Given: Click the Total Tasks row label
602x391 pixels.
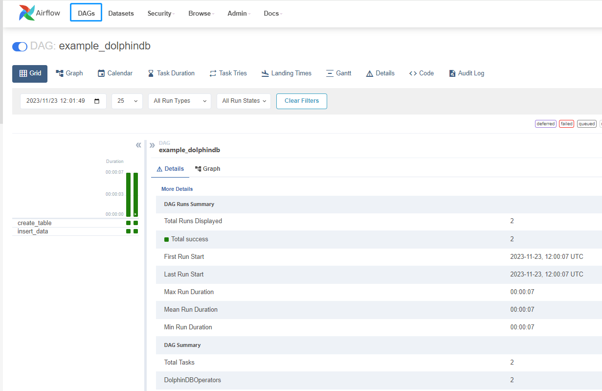Looking at the screenshot, I should pos(179,363).
